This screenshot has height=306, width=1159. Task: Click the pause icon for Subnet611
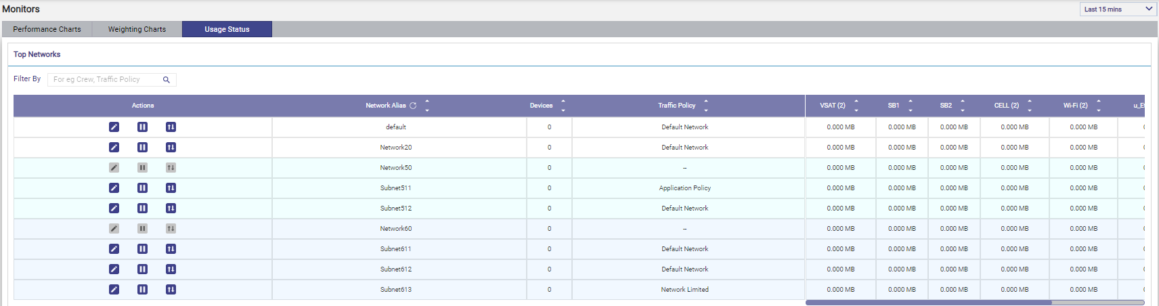pyautogui.click(x=142, y=249)
